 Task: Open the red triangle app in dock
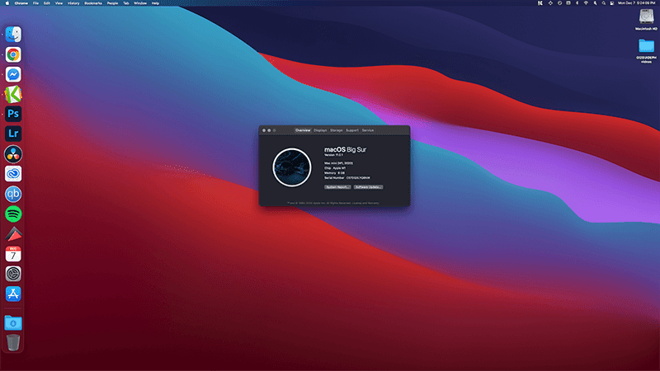(13, 234)
